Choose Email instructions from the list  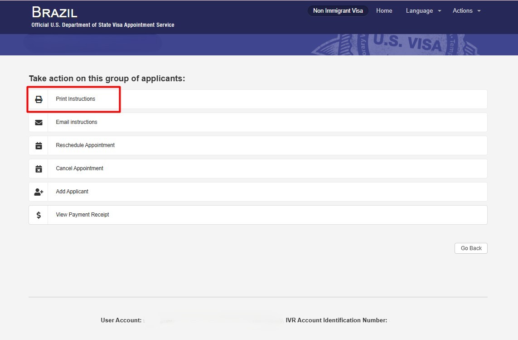[76, 122]
